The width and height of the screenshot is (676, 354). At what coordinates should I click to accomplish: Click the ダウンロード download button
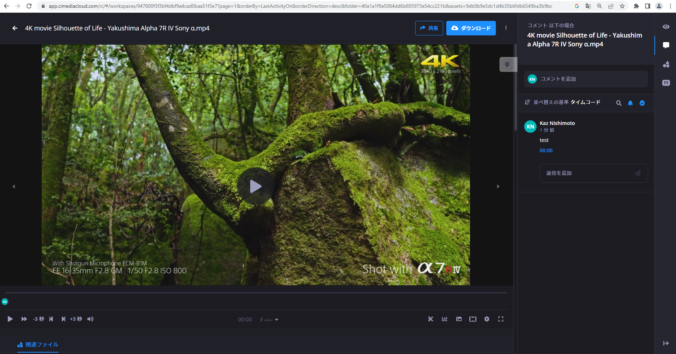tap(471, 28)
